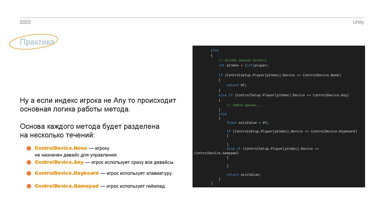Click the code condition with ControlDevice.None
This screenshot has width=384, height=215.
tap(280, 75)
